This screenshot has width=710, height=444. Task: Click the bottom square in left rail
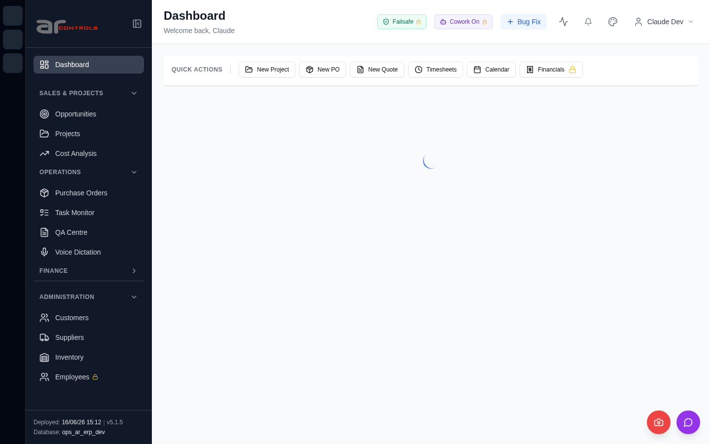13,63
